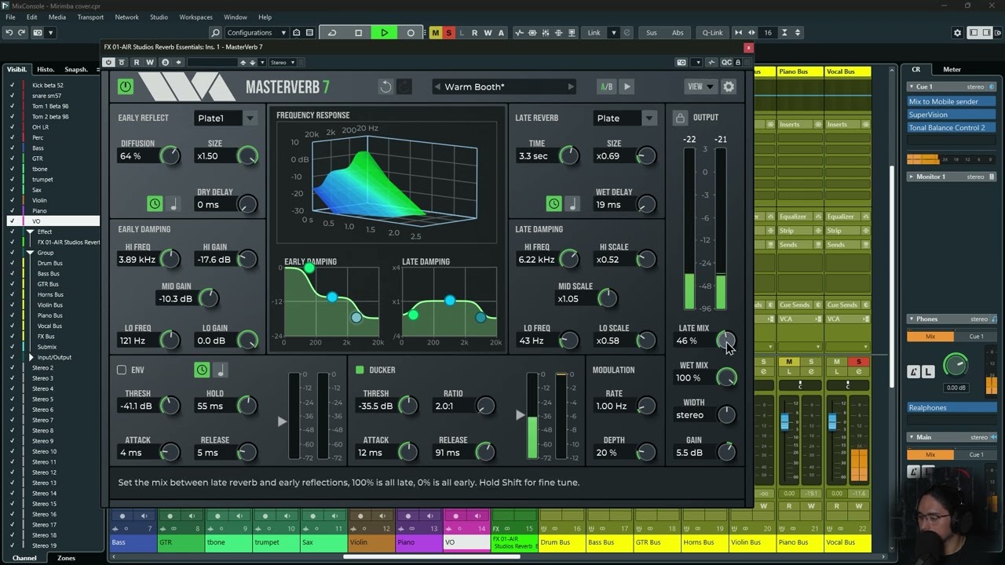Click the undo icon in MixConsole toolbar
Image resolution: width=1005 pixels, height=565 pixels.
[9, 33]
